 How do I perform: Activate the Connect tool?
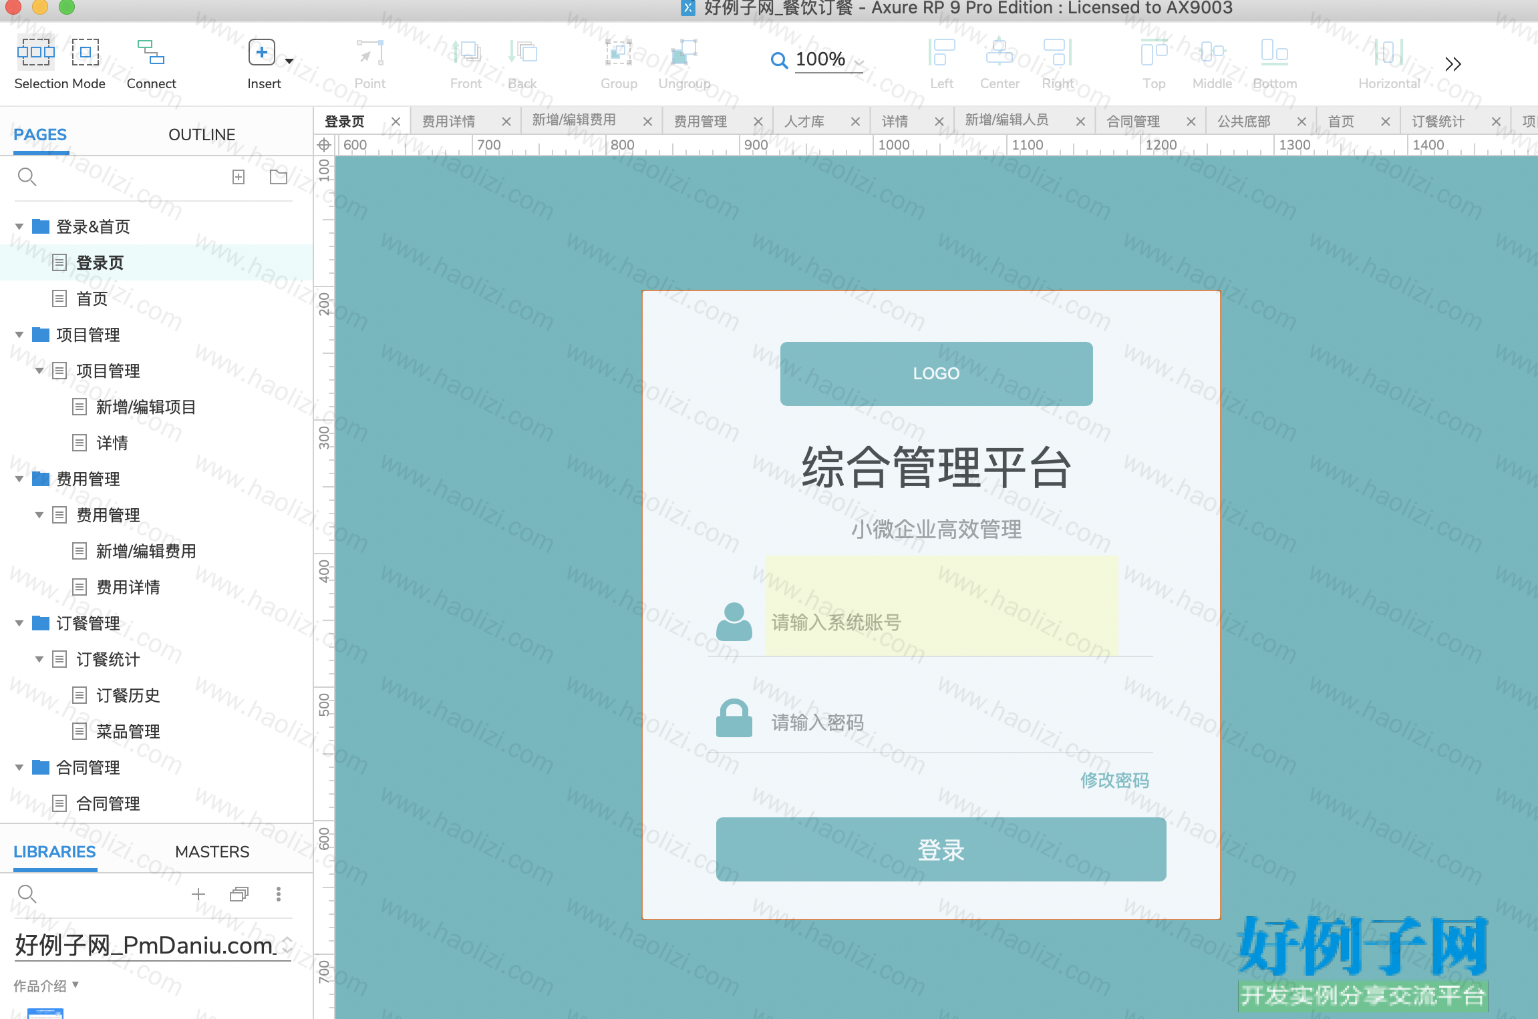[151, 52]
